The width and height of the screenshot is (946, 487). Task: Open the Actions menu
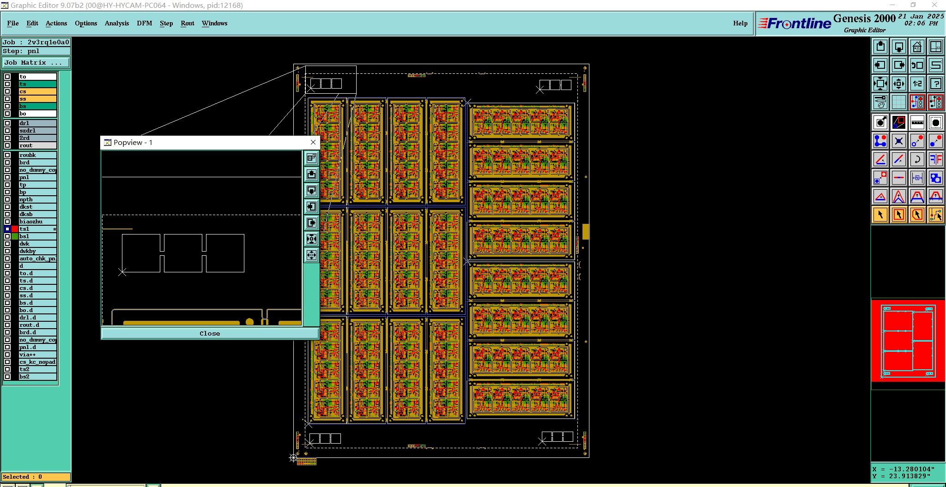(x=56, y=23)
